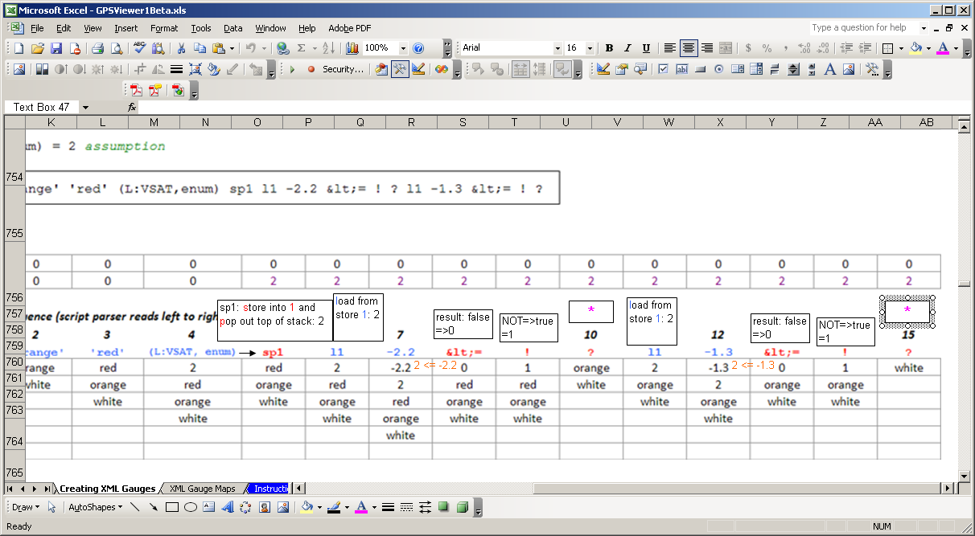Open the Draw menu on Drawing toolbar

[26, 507]
